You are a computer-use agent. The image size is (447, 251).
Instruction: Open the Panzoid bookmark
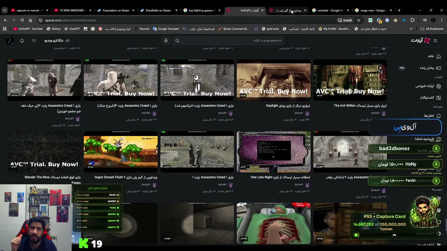(141, 29)
